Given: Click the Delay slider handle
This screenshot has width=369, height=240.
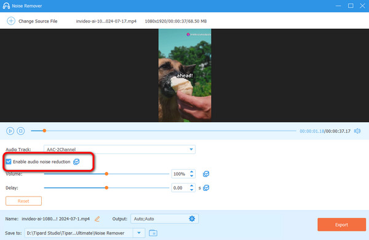Looking at the screenshot, I should point(106,188).
